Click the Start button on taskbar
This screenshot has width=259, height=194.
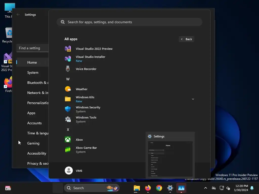pyautogui.click(x=58, y=188)
